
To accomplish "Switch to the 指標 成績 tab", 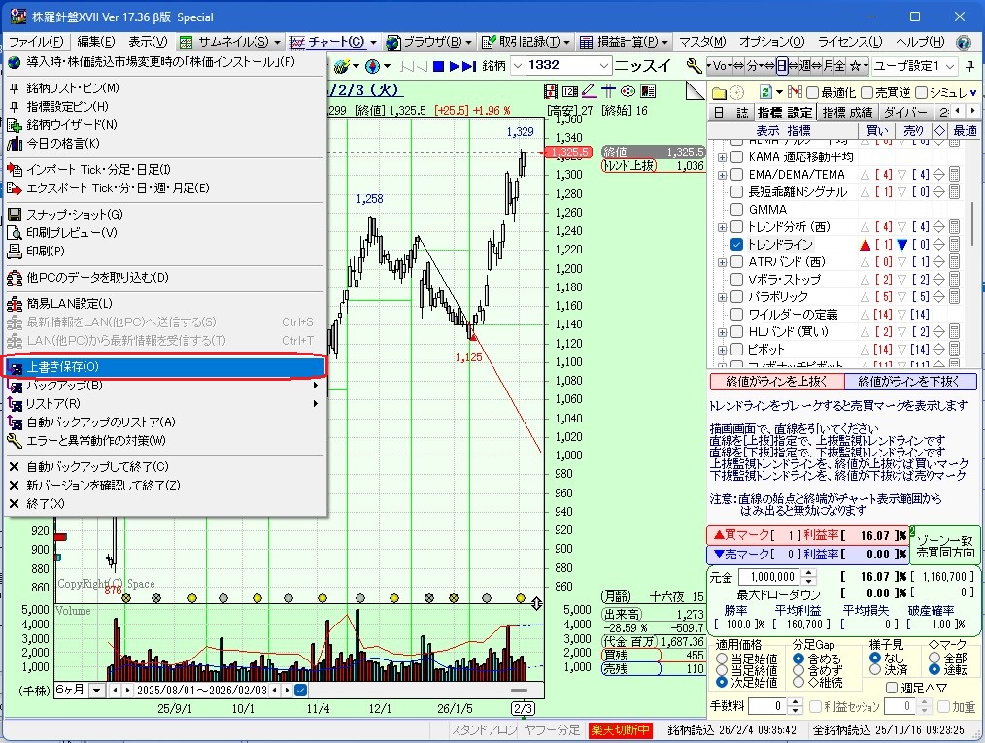I will [x=847, y=112].
